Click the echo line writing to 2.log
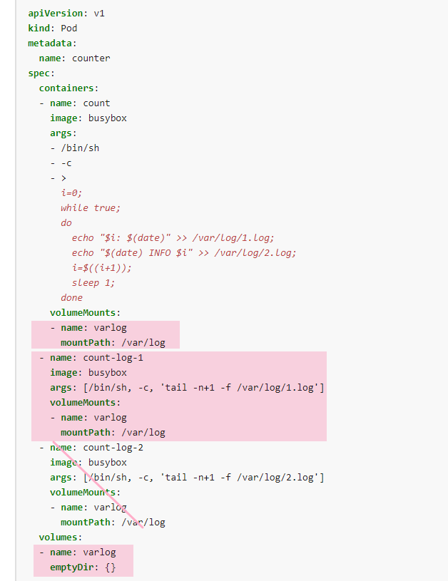This screenshot has width=448, height=581. (x=184, y=252)
